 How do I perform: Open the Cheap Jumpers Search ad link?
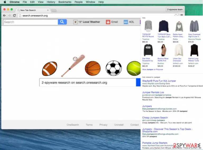155,118
